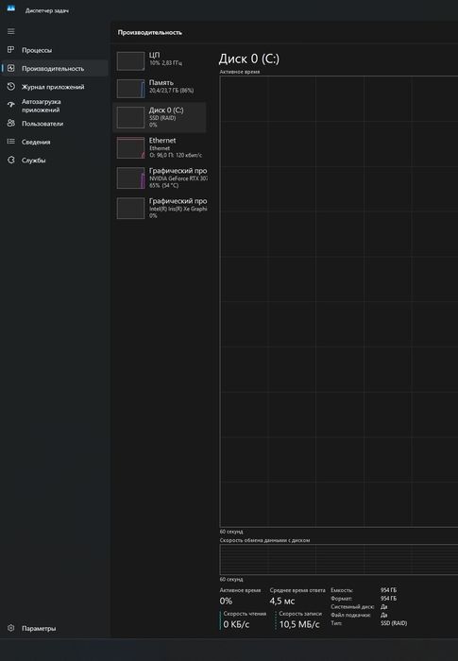Select the Диск 0 (C:) mini graph
Image resolution: width=458 pixels, height=661 pixels.
(x=130, y=117)
